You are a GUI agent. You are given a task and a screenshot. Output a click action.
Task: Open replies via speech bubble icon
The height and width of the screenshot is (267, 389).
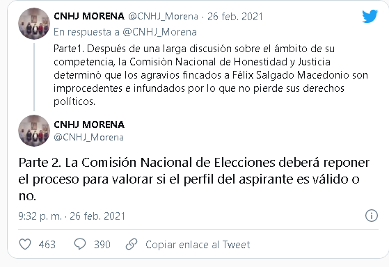pos(80,244)
